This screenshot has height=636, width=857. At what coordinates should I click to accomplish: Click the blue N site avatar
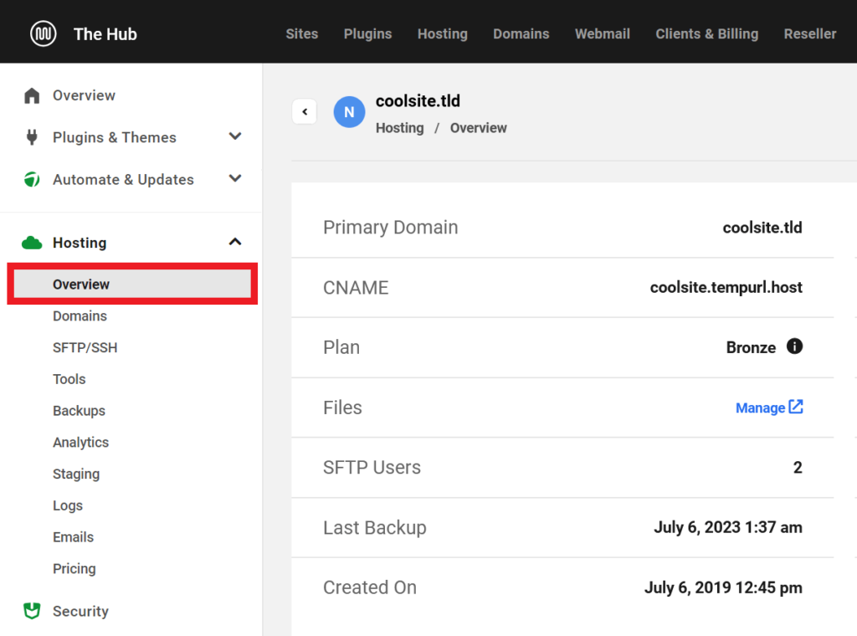click(x=349, y=112)
